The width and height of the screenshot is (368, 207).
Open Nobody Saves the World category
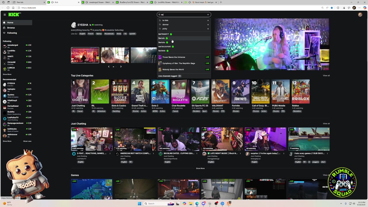pos(184,69)
